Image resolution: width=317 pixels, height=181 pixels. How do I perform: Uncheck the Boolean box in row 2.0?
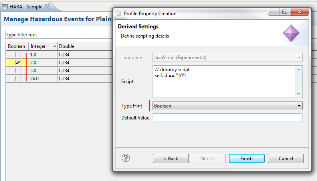click(x=18, y=63)
